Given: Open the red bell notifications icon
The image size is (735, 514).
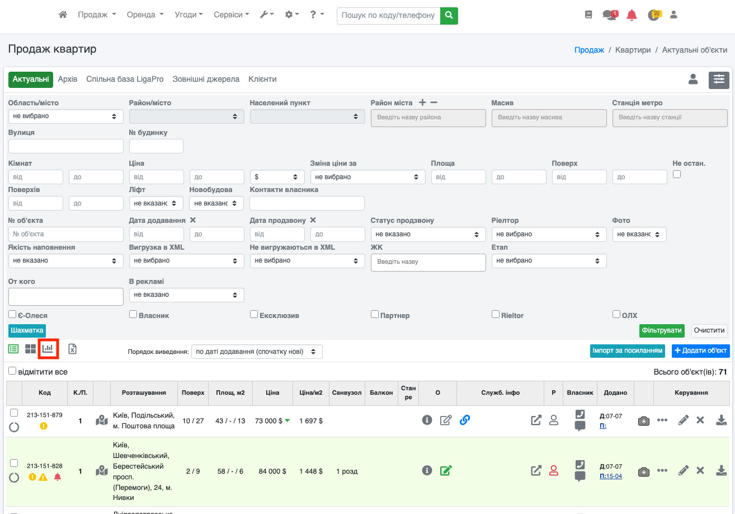Looking at the screenshot, I should 632,15.
